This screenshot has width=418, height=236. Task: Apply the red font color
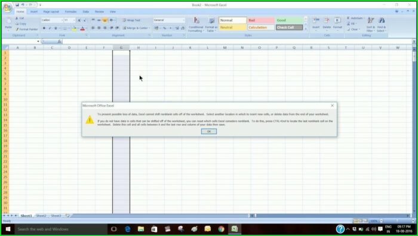(x=82, y=28)
